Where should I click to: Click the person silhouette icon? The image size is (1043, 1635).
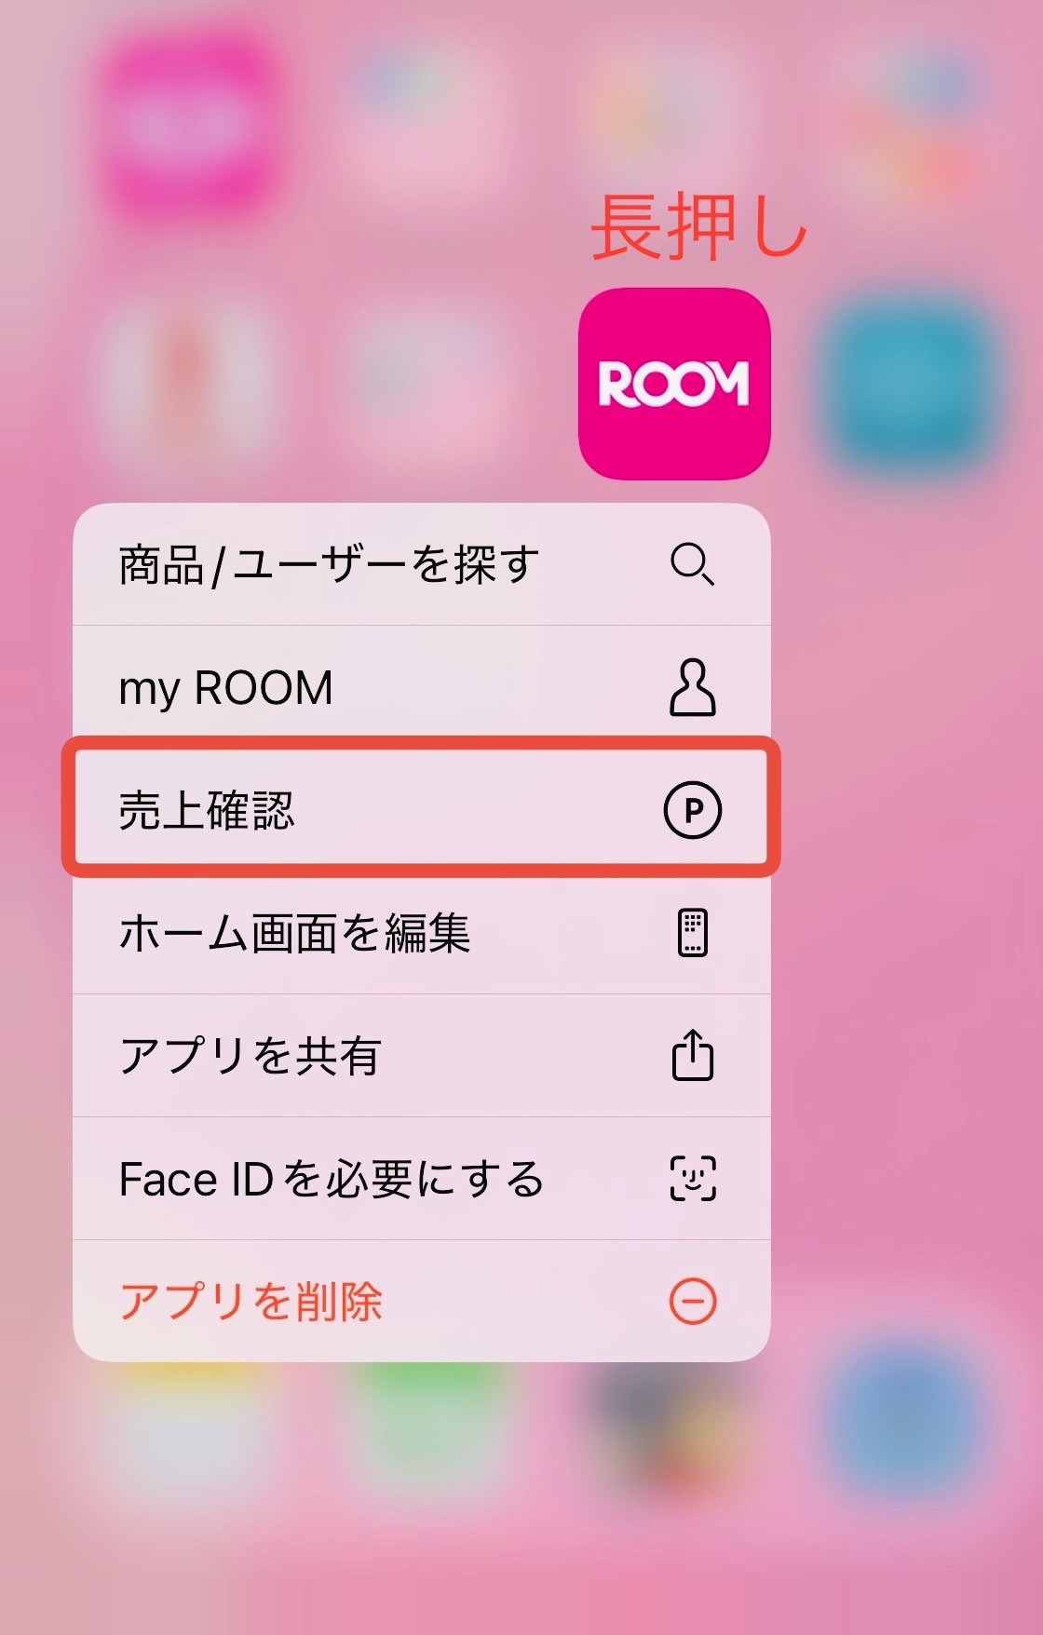pyautogui.click(x=692, y=687)
